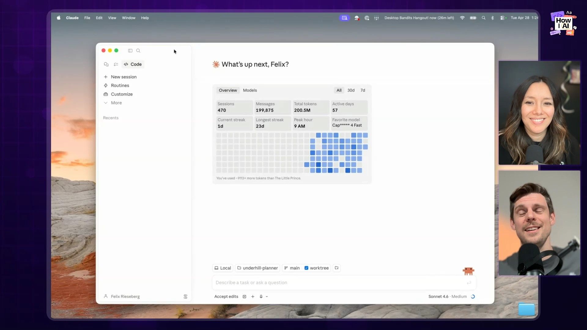Image resolution: width=587 pixels, height=330 pixels.
Task: Open the Window menu
Action: click(x=129, y=18)
